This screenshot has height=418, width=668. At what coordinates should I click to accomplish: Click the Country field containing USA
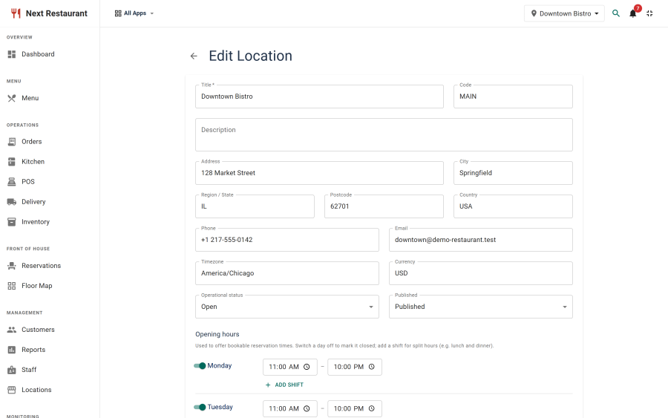[513, 206]
